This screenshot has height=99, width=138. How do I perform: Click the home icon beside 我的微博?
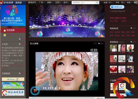[5, 31]
